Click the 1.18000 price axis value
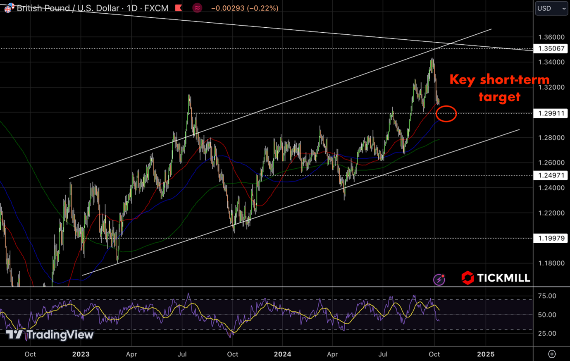The image size is (570, 361). [551, 263]
